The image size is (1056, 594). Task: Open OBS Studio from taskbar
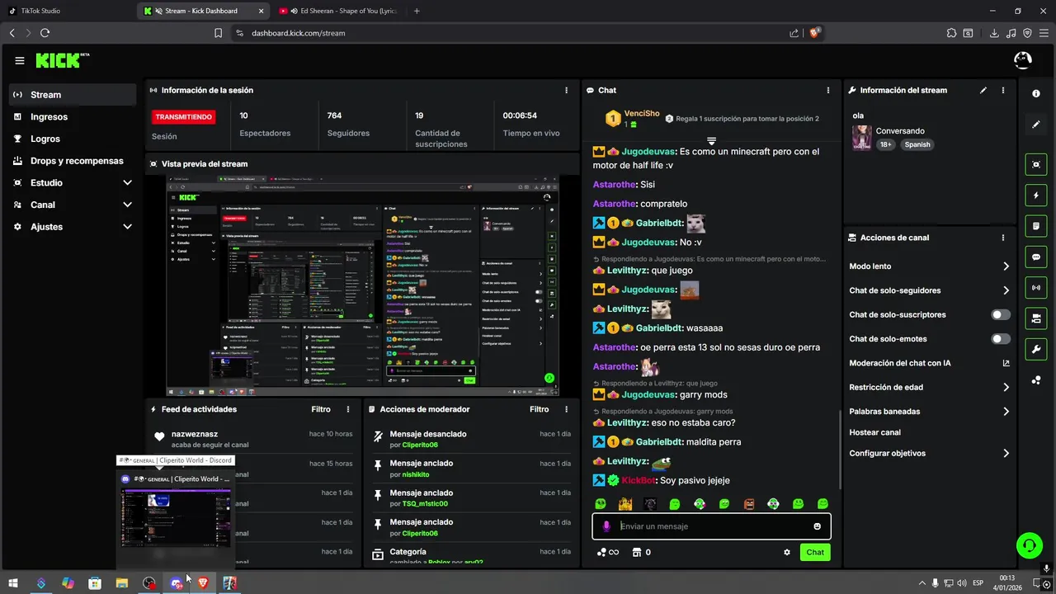point(148,583)
